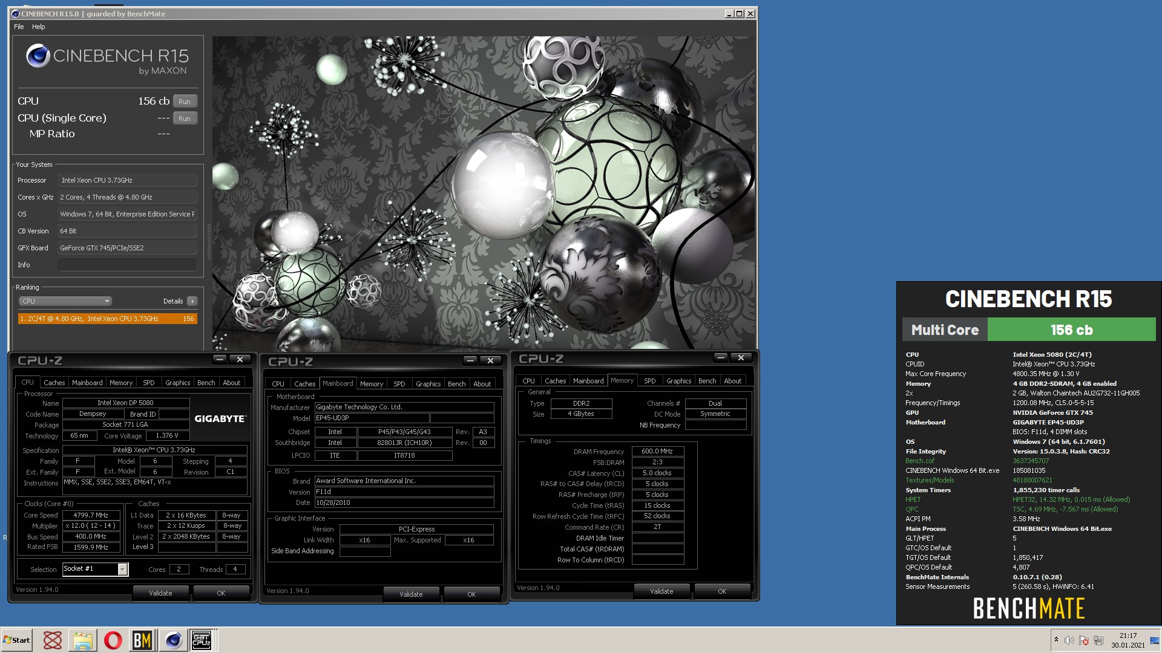1162x653 pixels.
Task: Open Mainboard tab in first CPU-Z window
Action: pos(87,383)
